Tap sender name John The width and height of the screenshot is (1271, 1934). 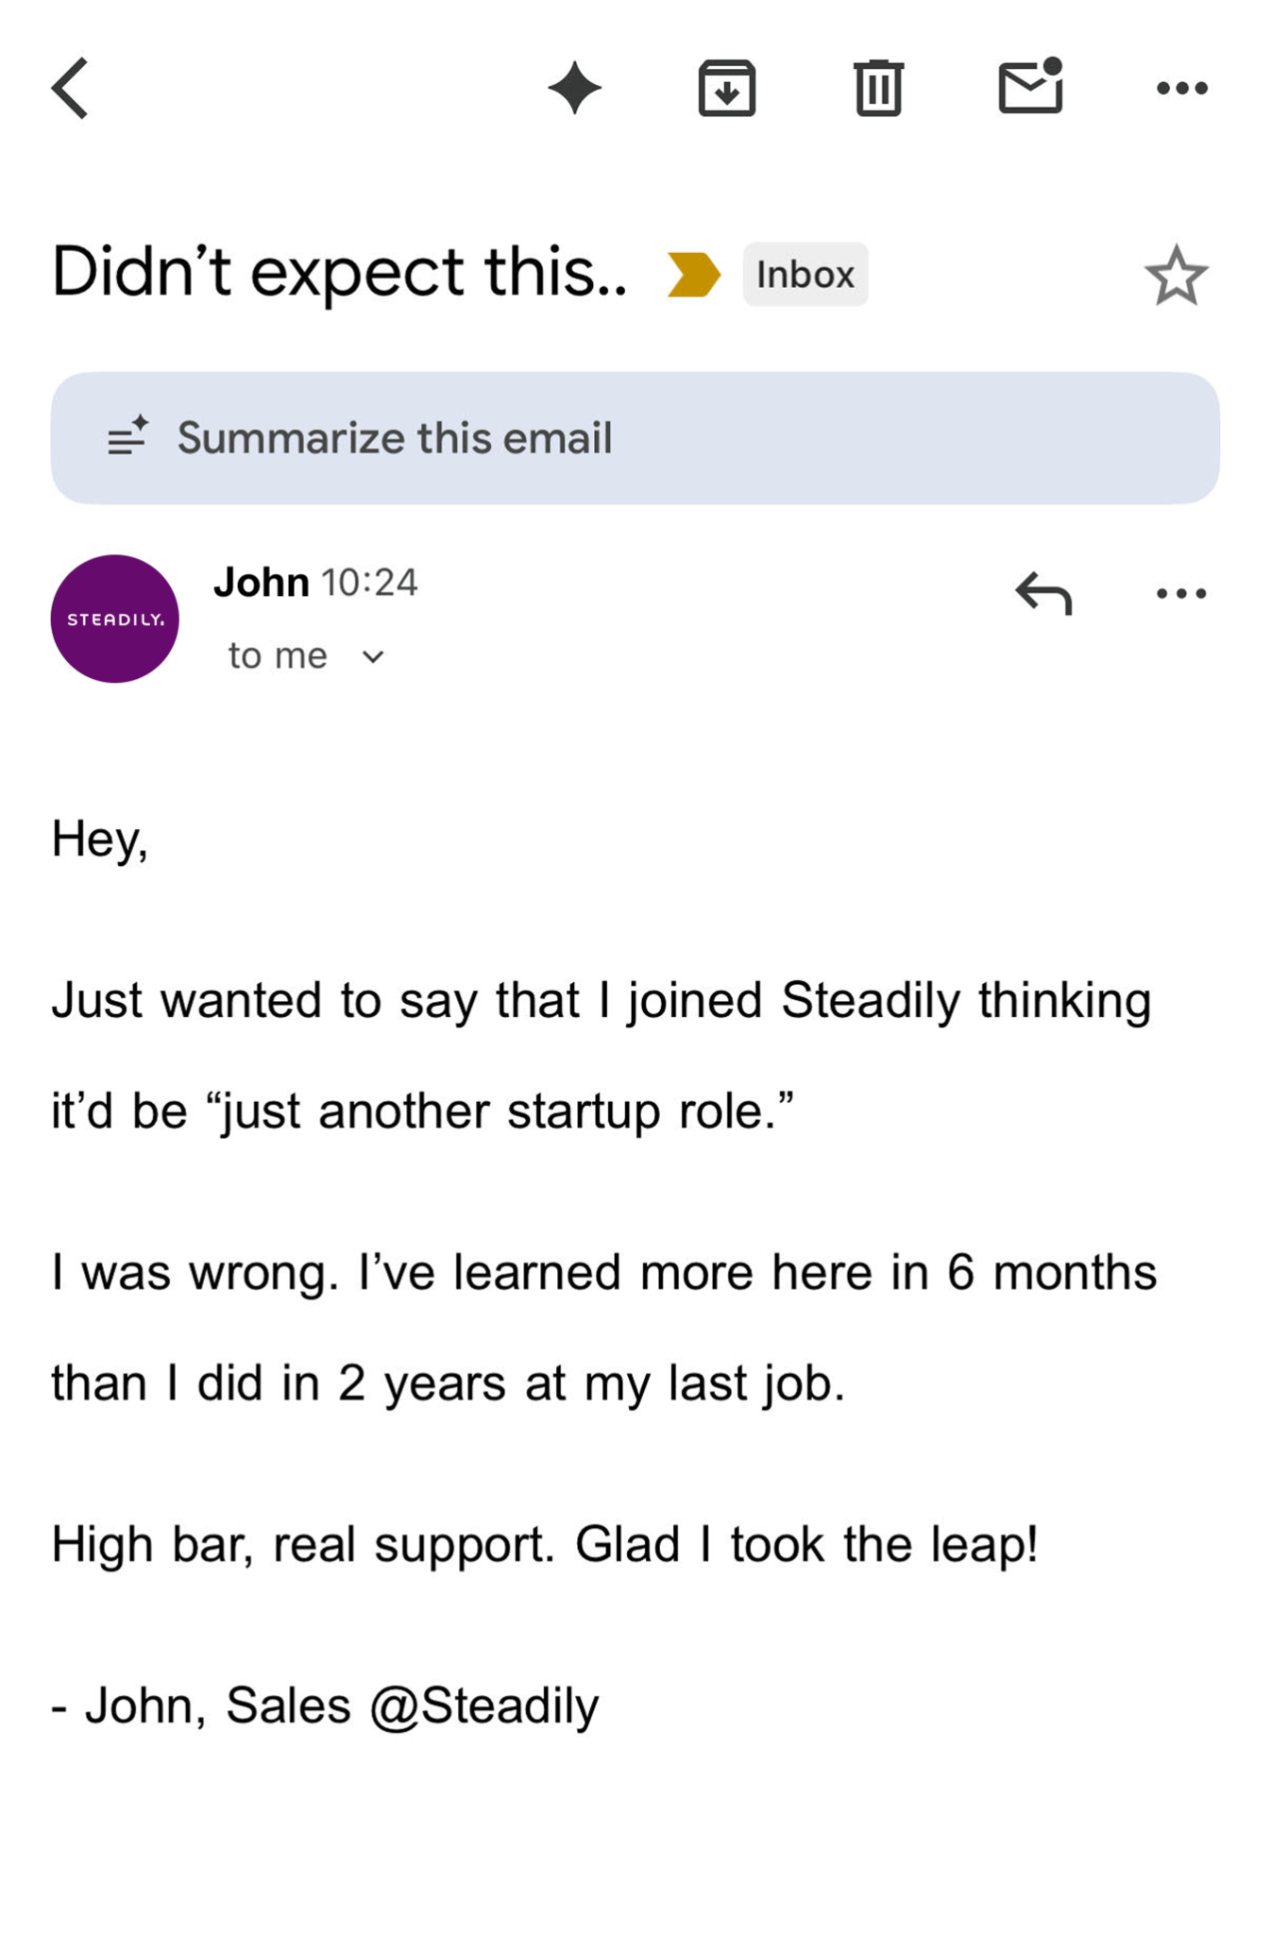point(262,582)
